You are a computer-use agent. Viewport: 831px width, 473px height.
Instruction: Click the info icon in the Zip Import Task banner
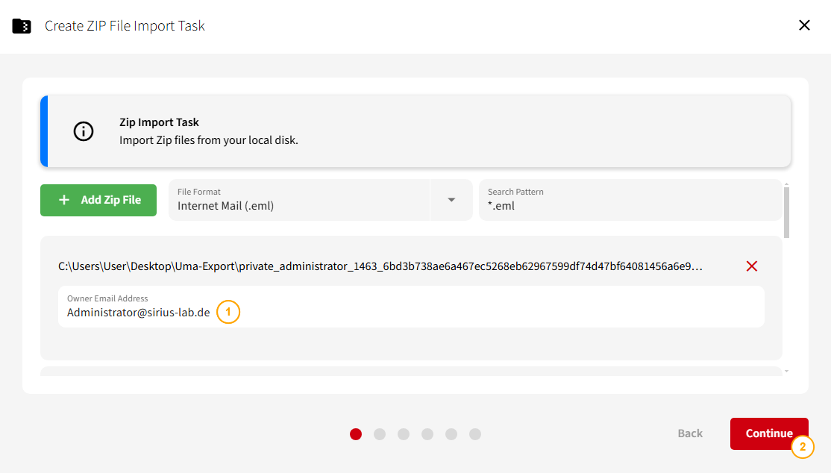[84, 131]
